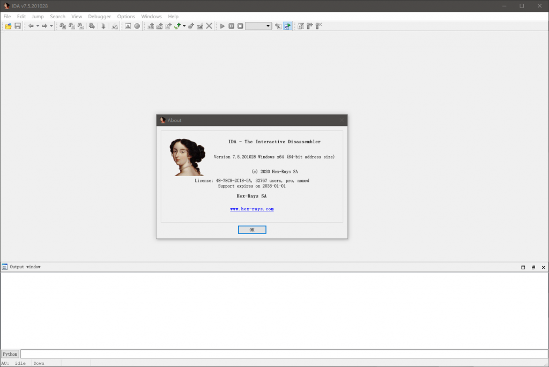Click the Python language button
The image size is (549, 367).
point(10,354)
